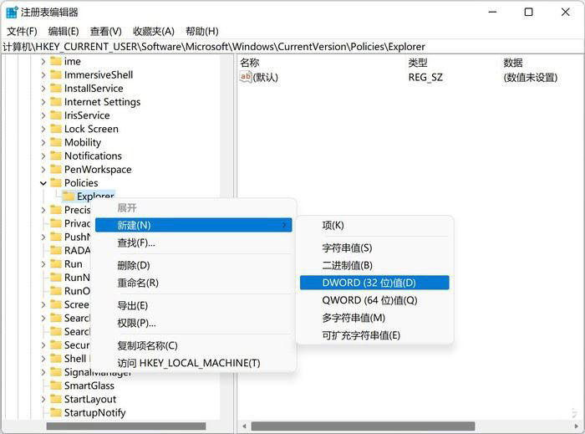Click the PenWorkspace folder icon
585x434 pixels.
(56, 169)
